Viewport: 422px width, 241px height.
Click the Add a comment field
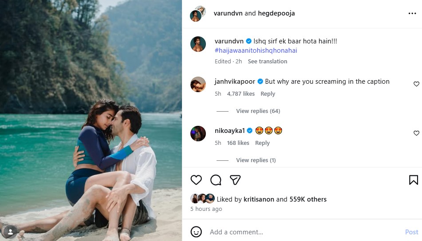click(x=302, y=232)
